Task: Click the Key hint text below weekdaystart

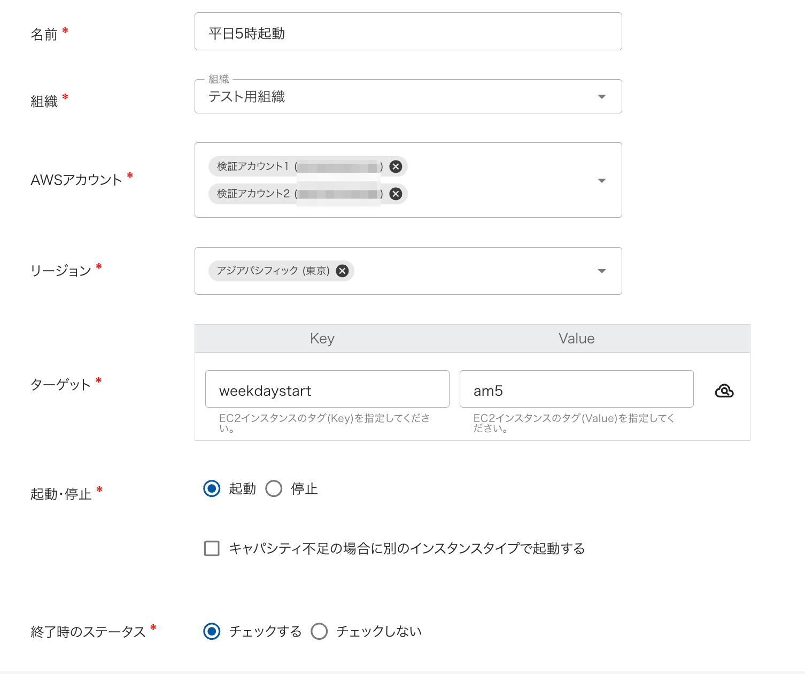Action: coord(324,423)
